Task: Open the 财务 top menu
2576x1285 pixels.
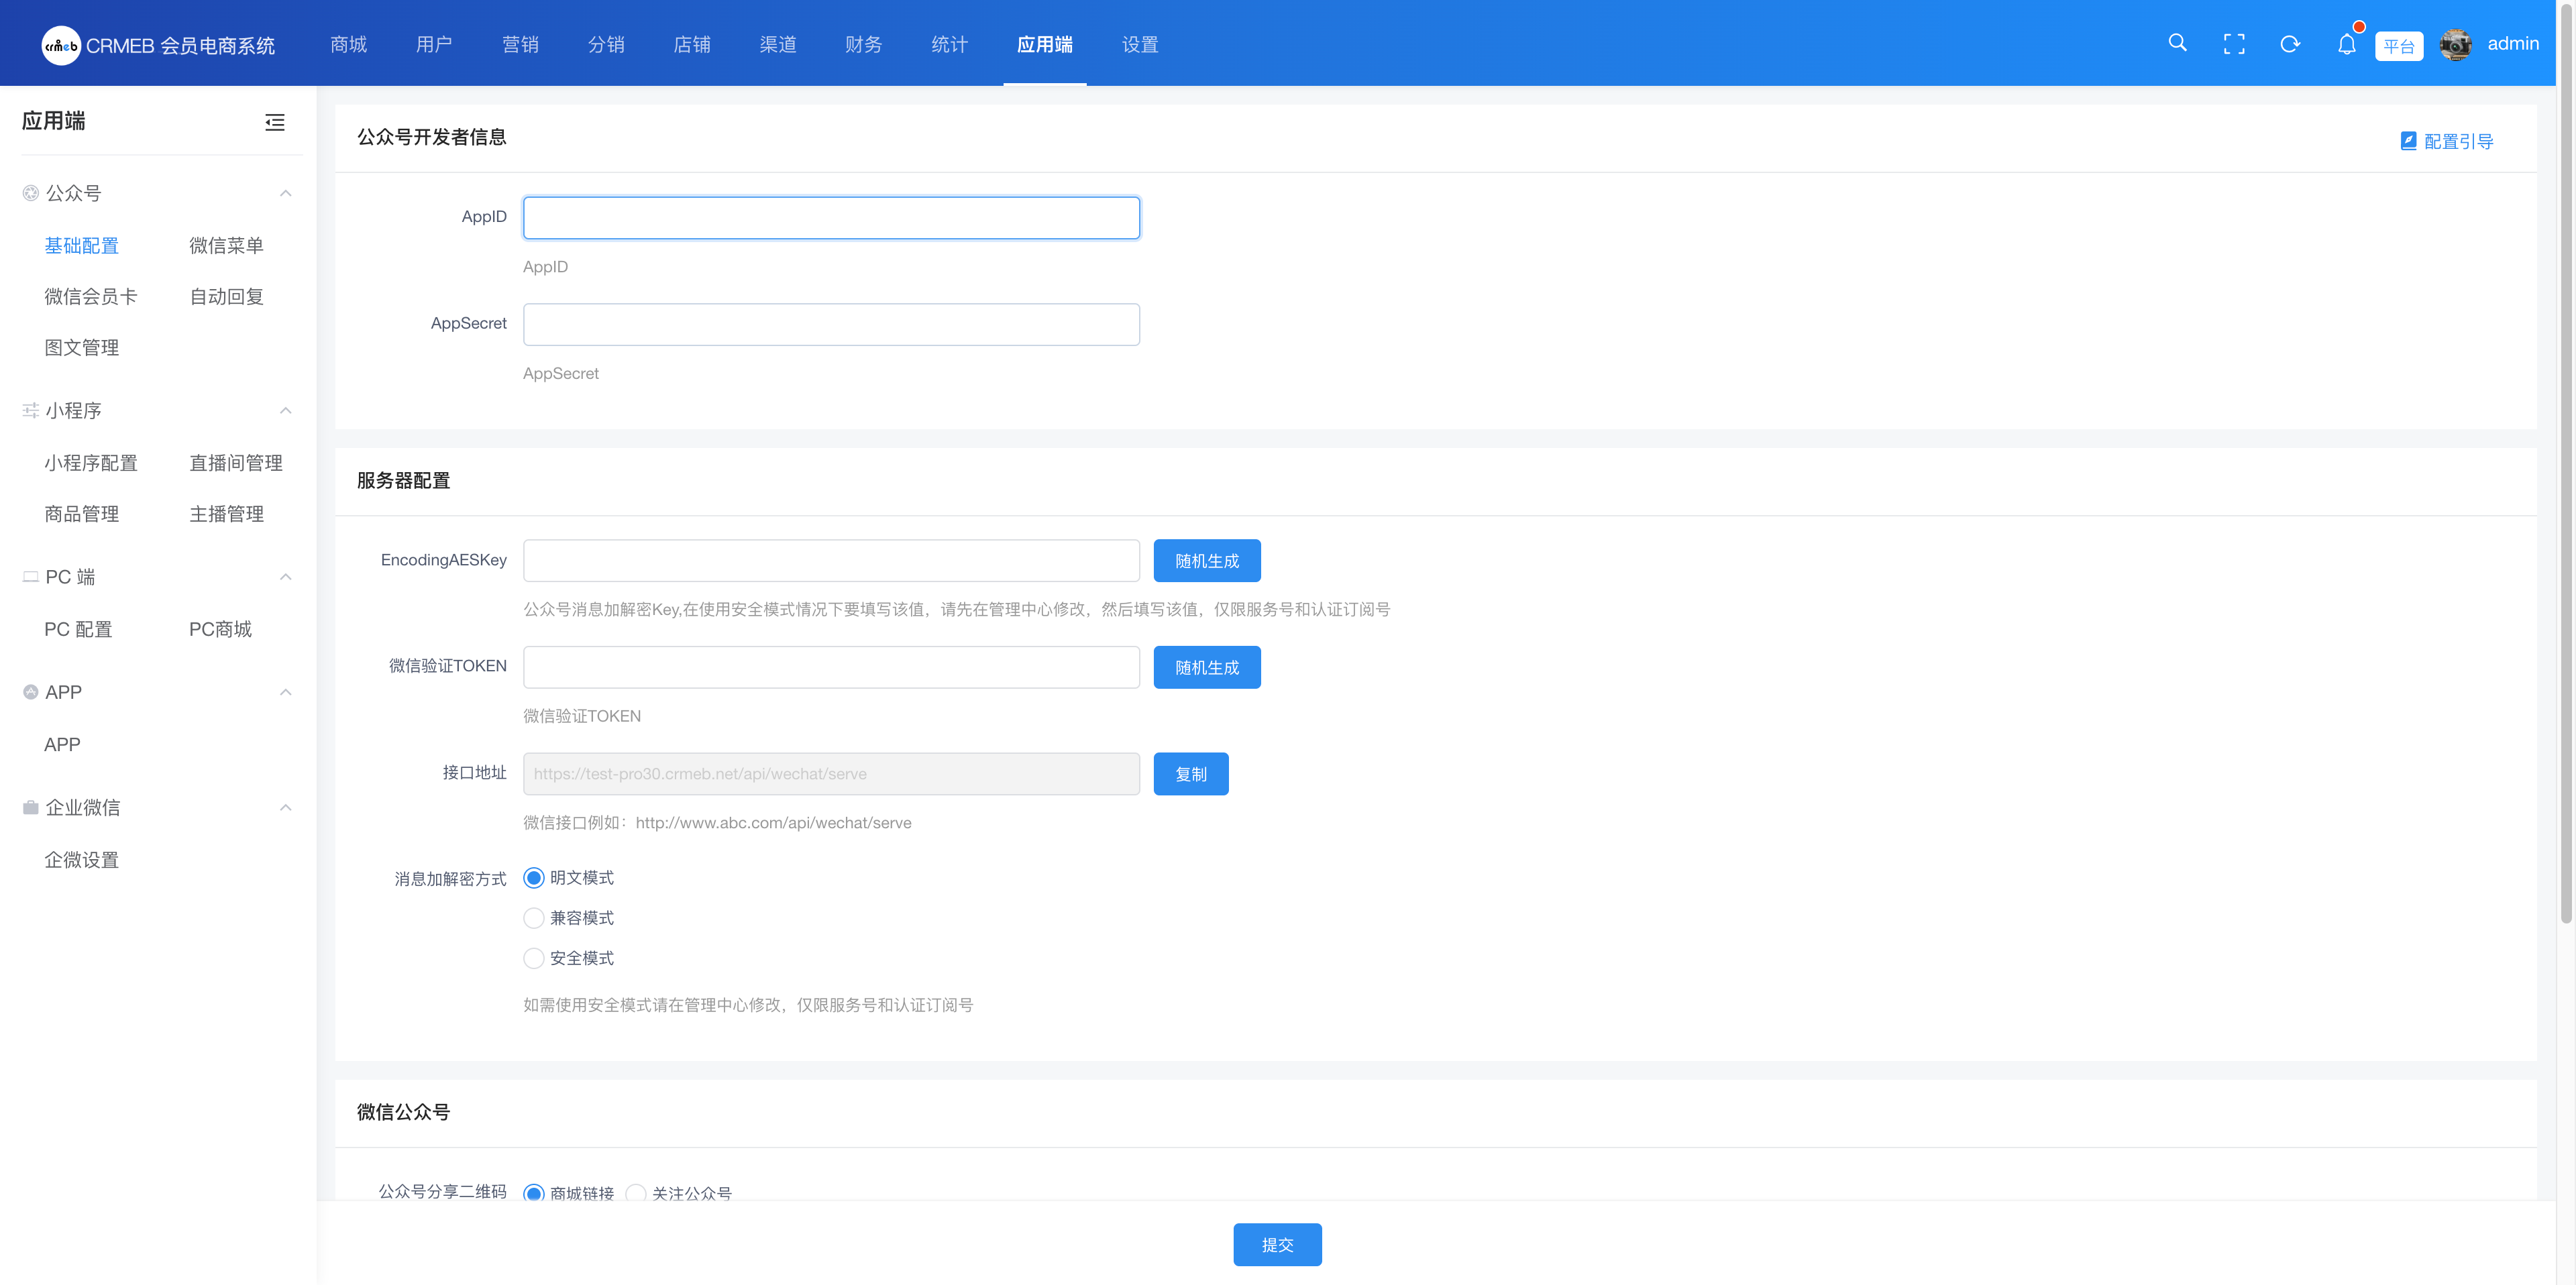Action: 864,44
